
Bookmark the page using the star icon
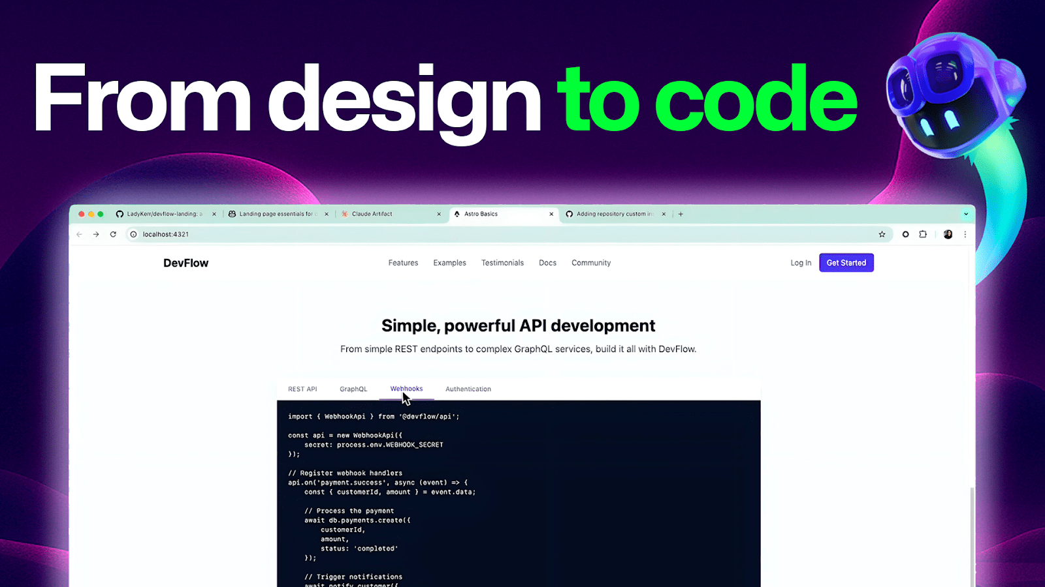[882, 234]
